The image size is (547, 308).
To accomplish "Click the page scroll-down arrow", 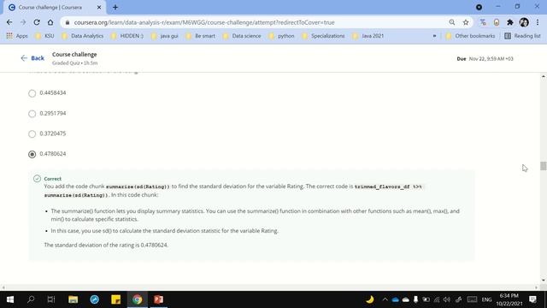I will click(544, 280).
